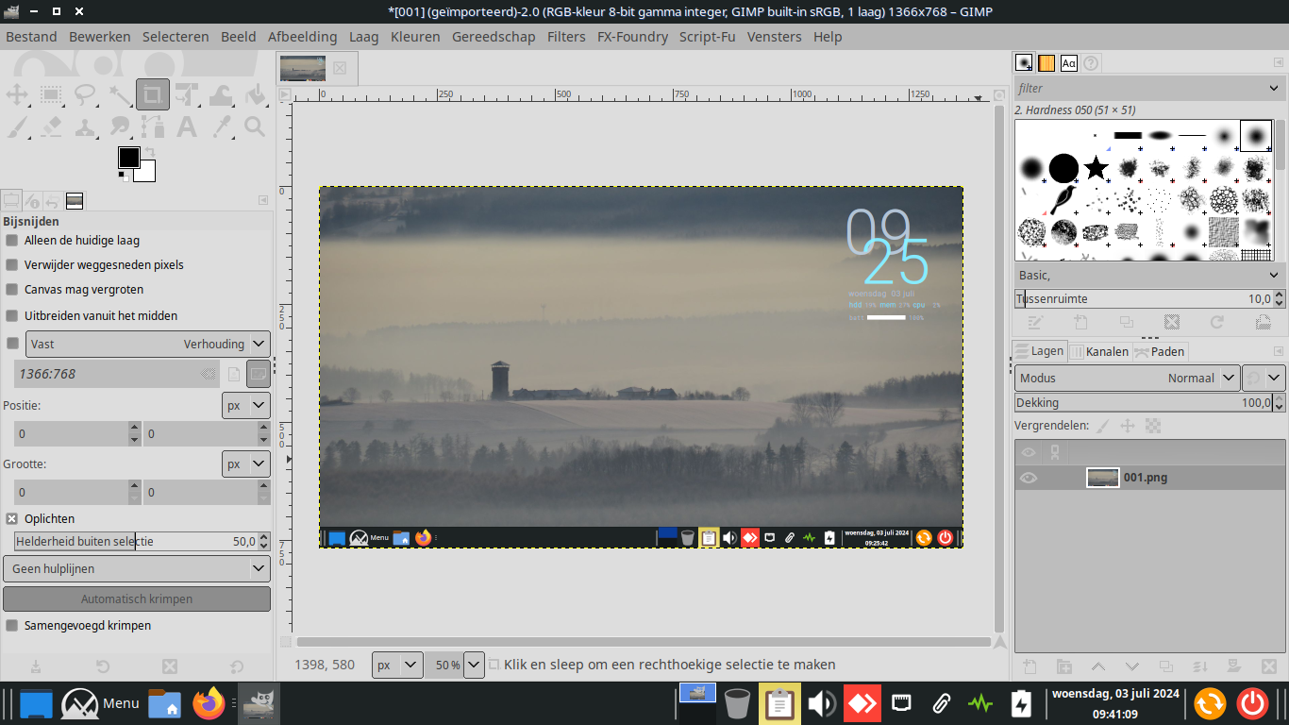
Task: Select the Bucket Fill tool
Action: click(x=255, y=94)
